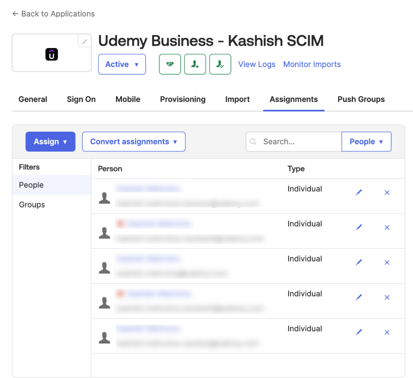Unassign the second user via X icon
This screenshot has height=378, width=413.
coord(387,227)
